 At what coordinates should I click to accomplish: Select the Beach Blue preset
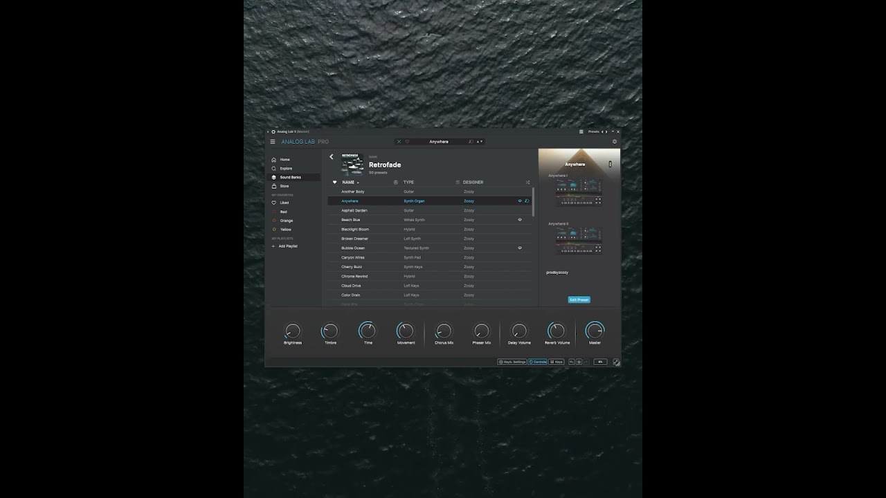tap(429, 220)
